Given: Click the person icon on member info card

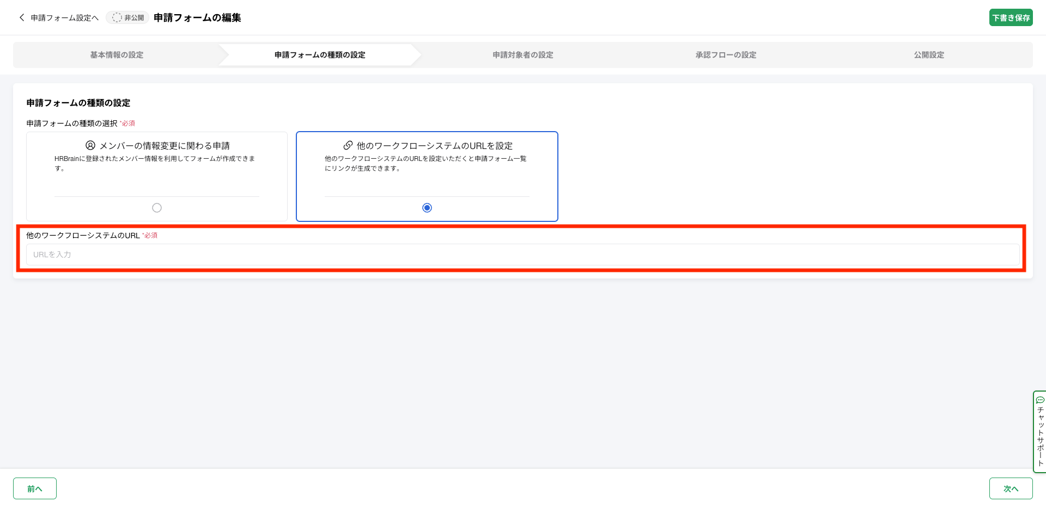Looking at the screenshot, I should pos(90,145).
